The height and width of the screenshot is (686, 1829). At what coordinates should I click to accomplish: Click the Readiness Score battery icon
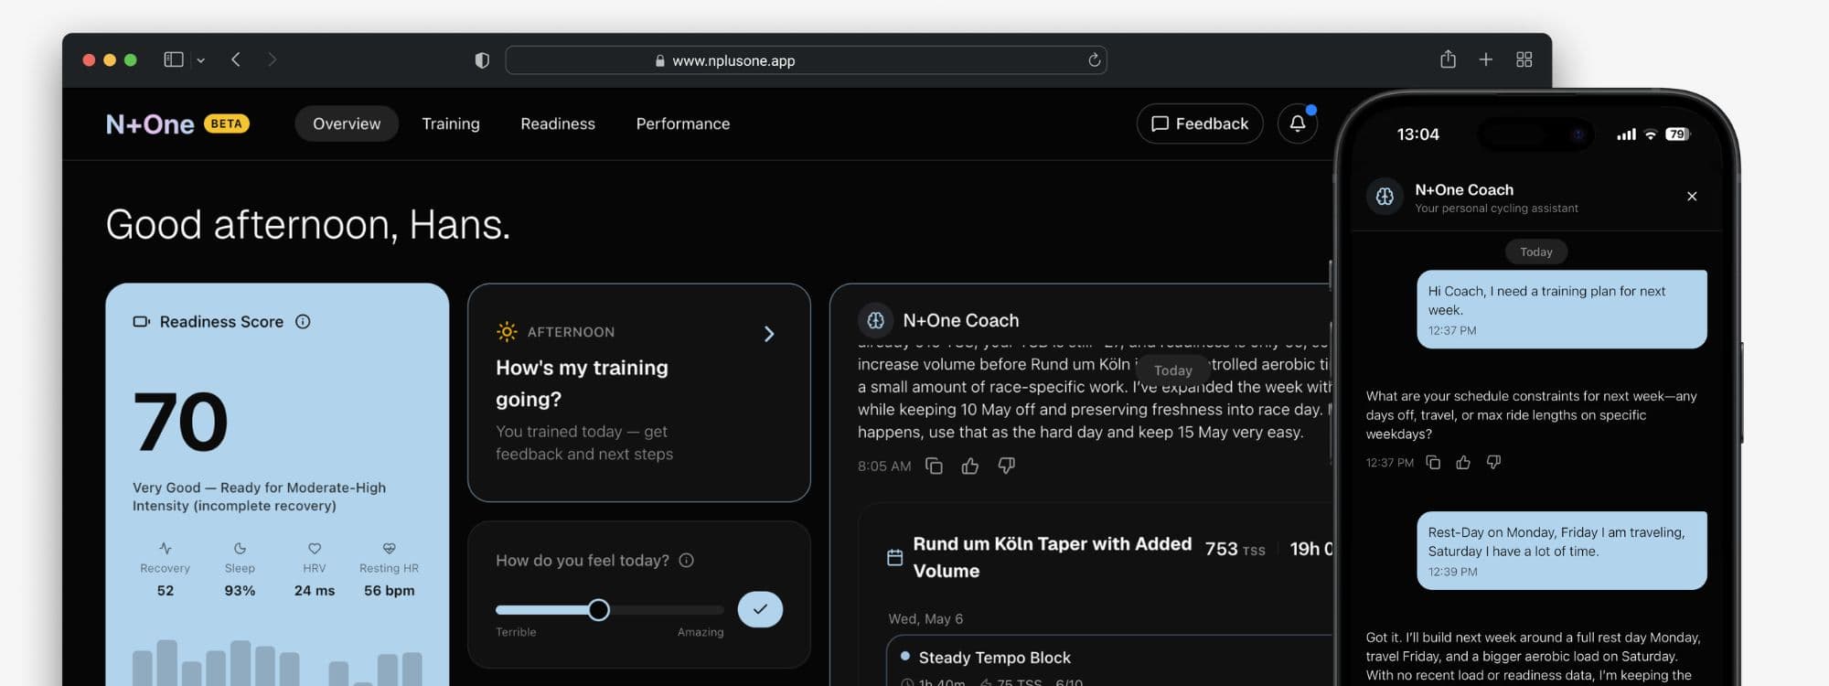pyautogui.click(x=142, y=322)
